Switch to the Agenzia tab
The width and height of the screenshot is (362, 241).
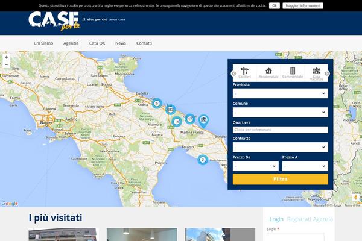323,219
